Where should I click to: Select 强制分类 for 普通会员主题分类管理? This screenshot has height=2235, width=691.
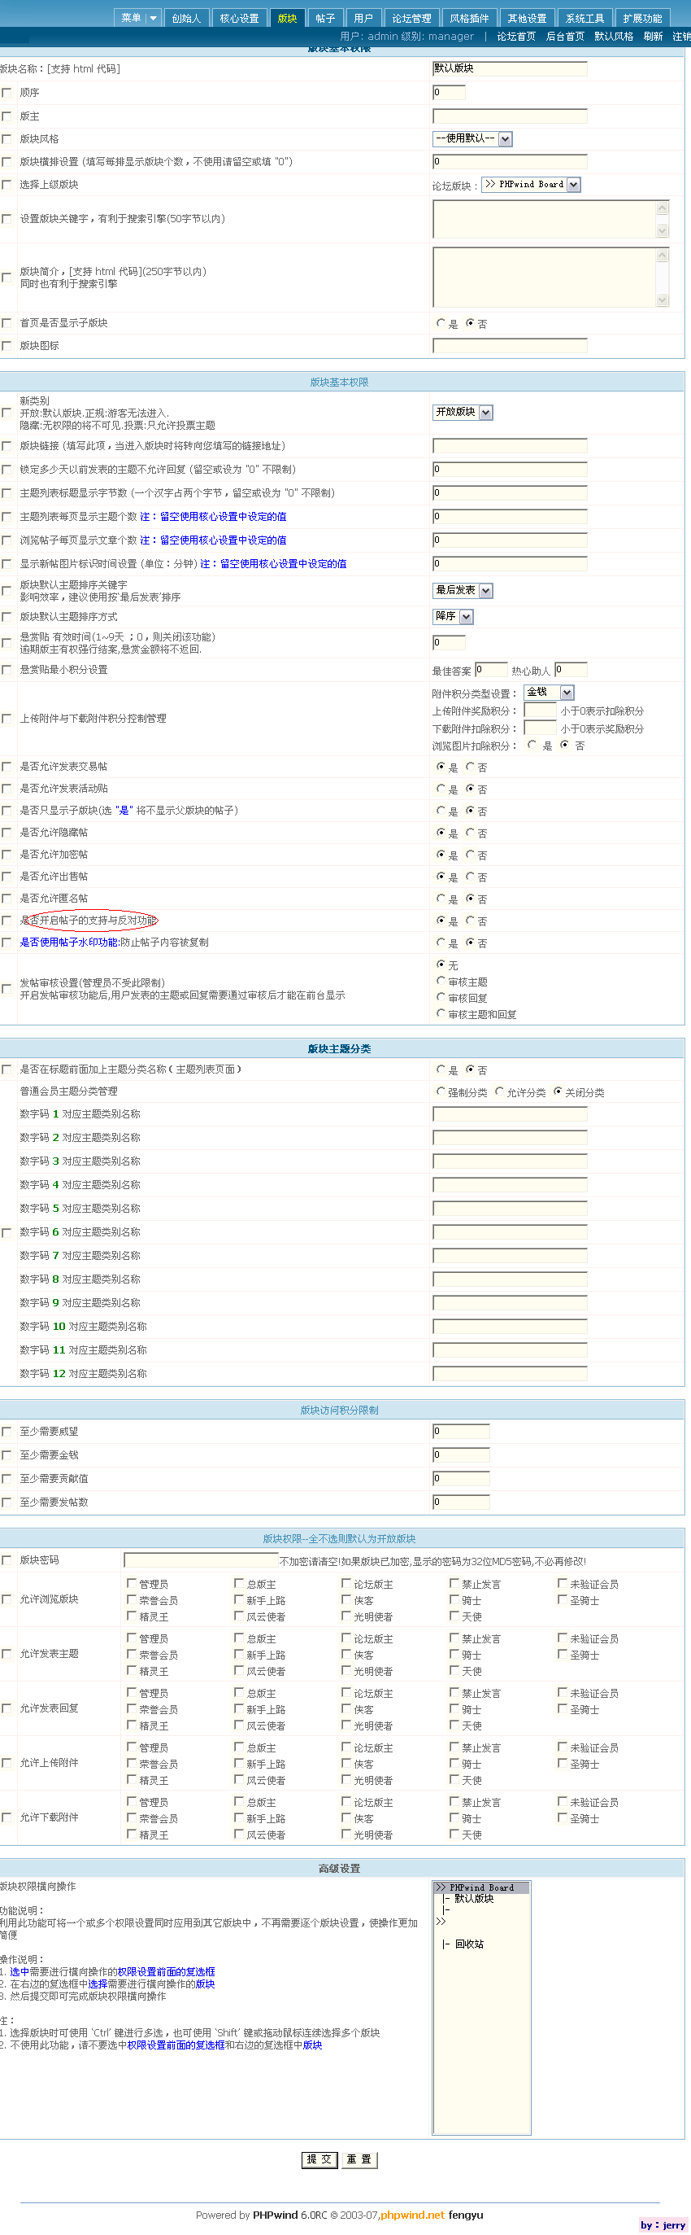click(x=441, y=1091)
